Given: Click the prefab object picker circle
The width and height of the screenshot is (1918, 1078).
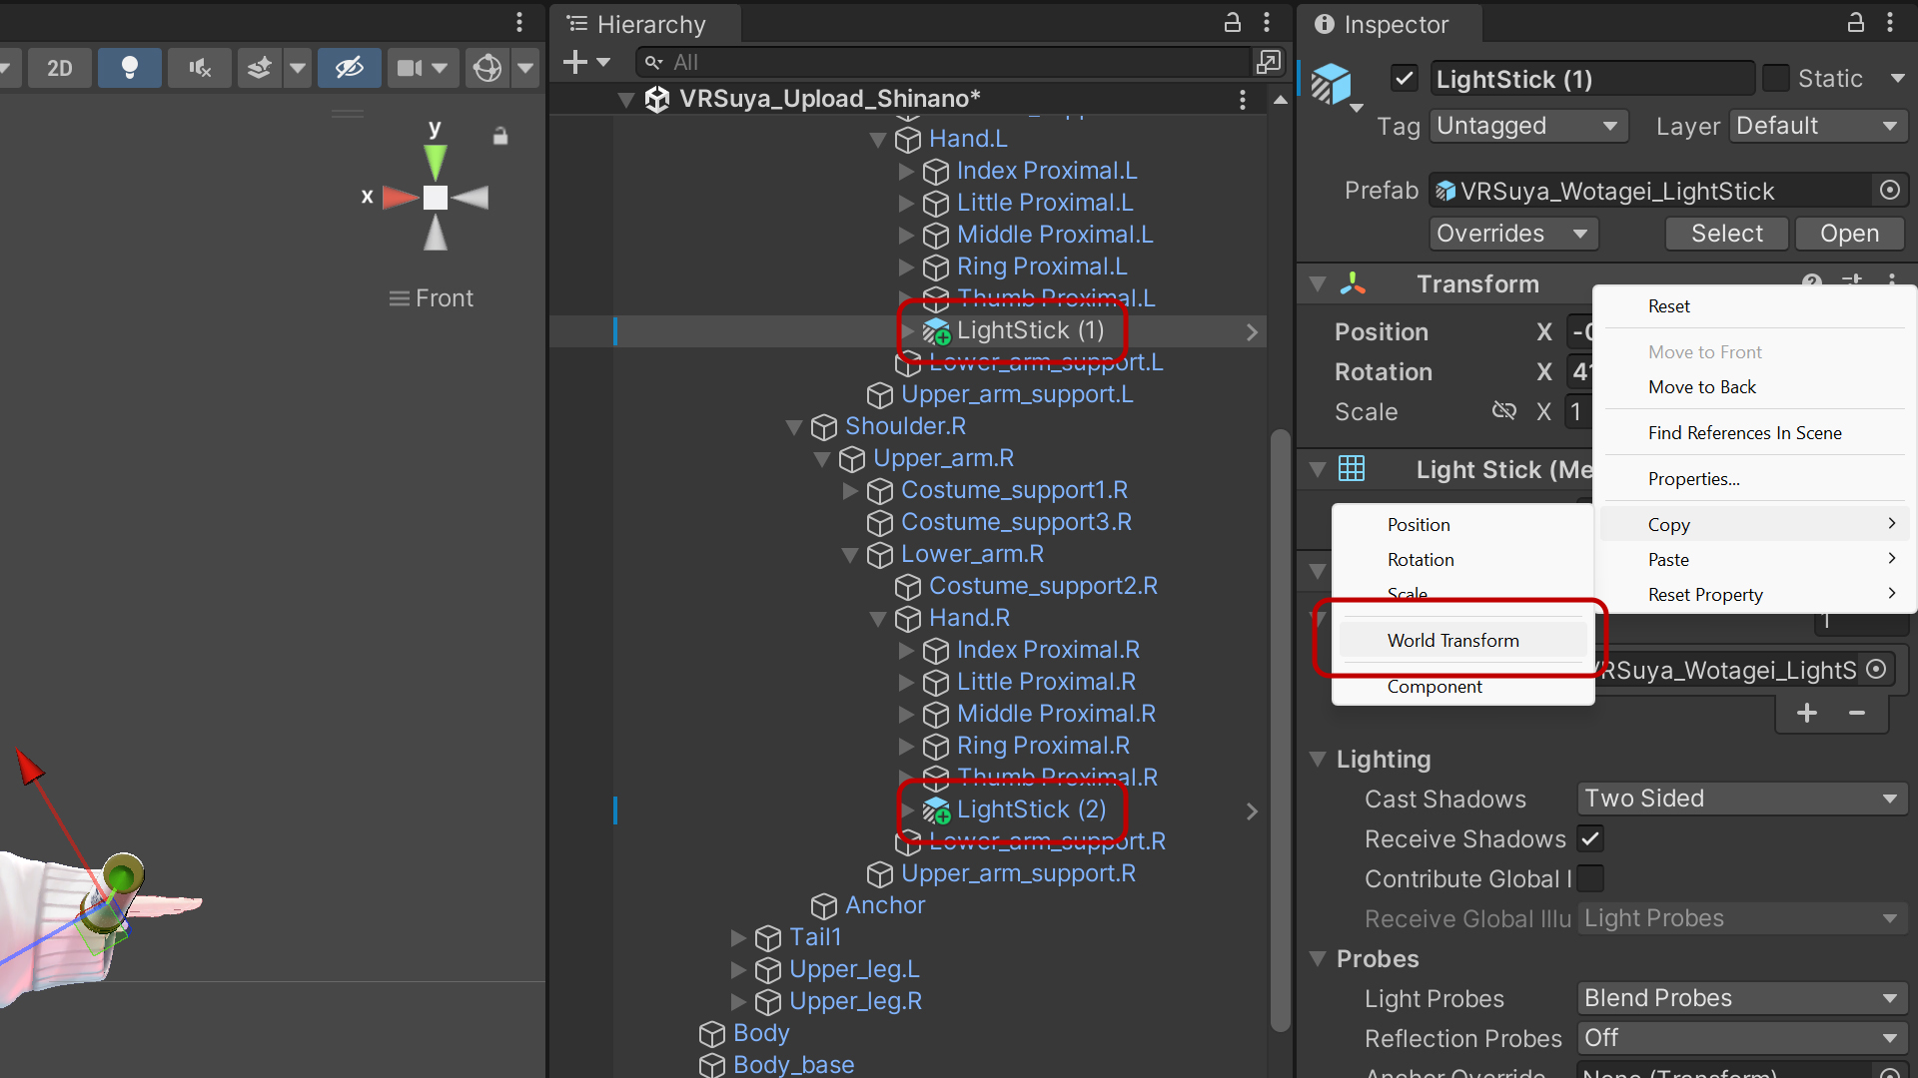Looking at the screenshot, I should pos(1890,190).
